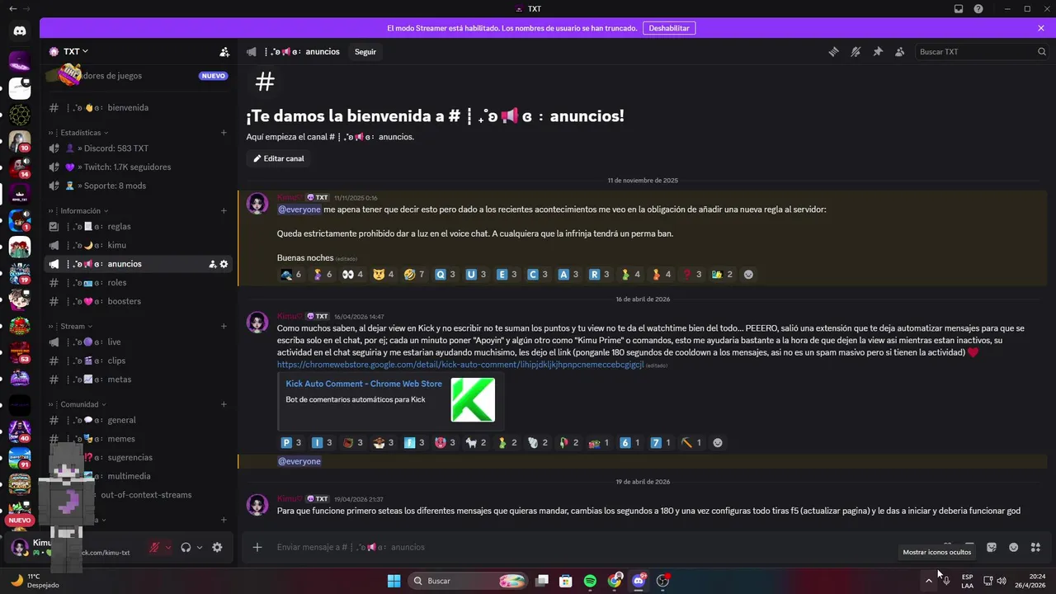Open the boosters channel

click(x=139, y=301)
